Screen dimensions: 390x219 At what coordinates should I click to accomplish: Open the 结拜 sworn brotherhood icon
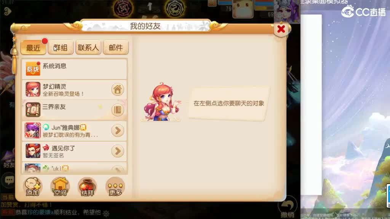point(87,187)
